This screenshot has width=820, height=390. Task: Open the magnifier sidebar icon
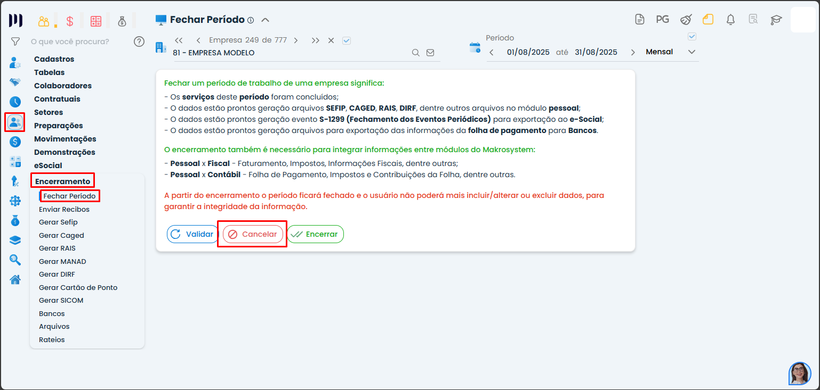tap(15, 260)
